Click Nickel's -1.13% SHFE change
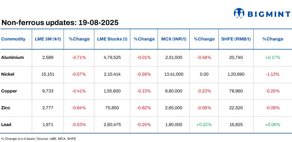292x142 pixels. [273, 74]
